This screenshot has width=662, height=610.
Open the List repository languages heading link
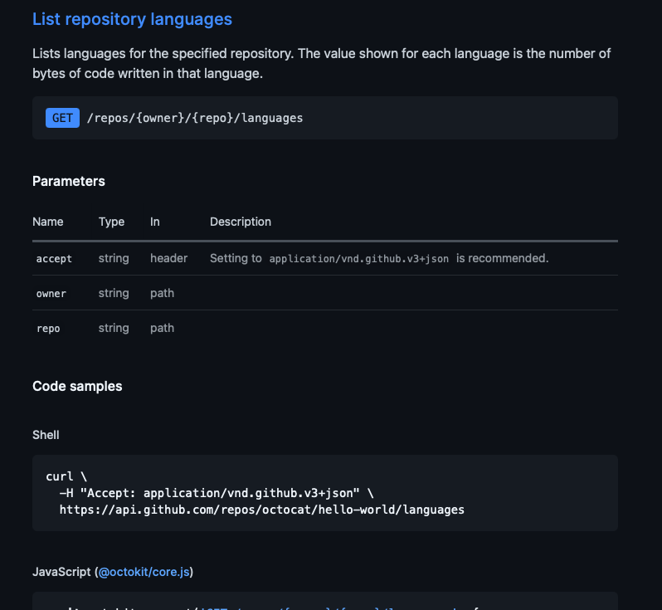point(132,19)
